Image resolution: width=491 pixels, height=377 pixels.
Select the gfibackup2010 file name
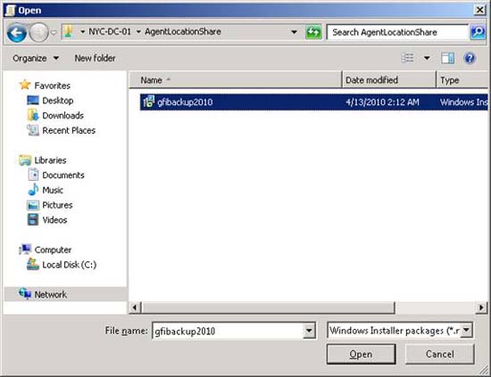185,102
